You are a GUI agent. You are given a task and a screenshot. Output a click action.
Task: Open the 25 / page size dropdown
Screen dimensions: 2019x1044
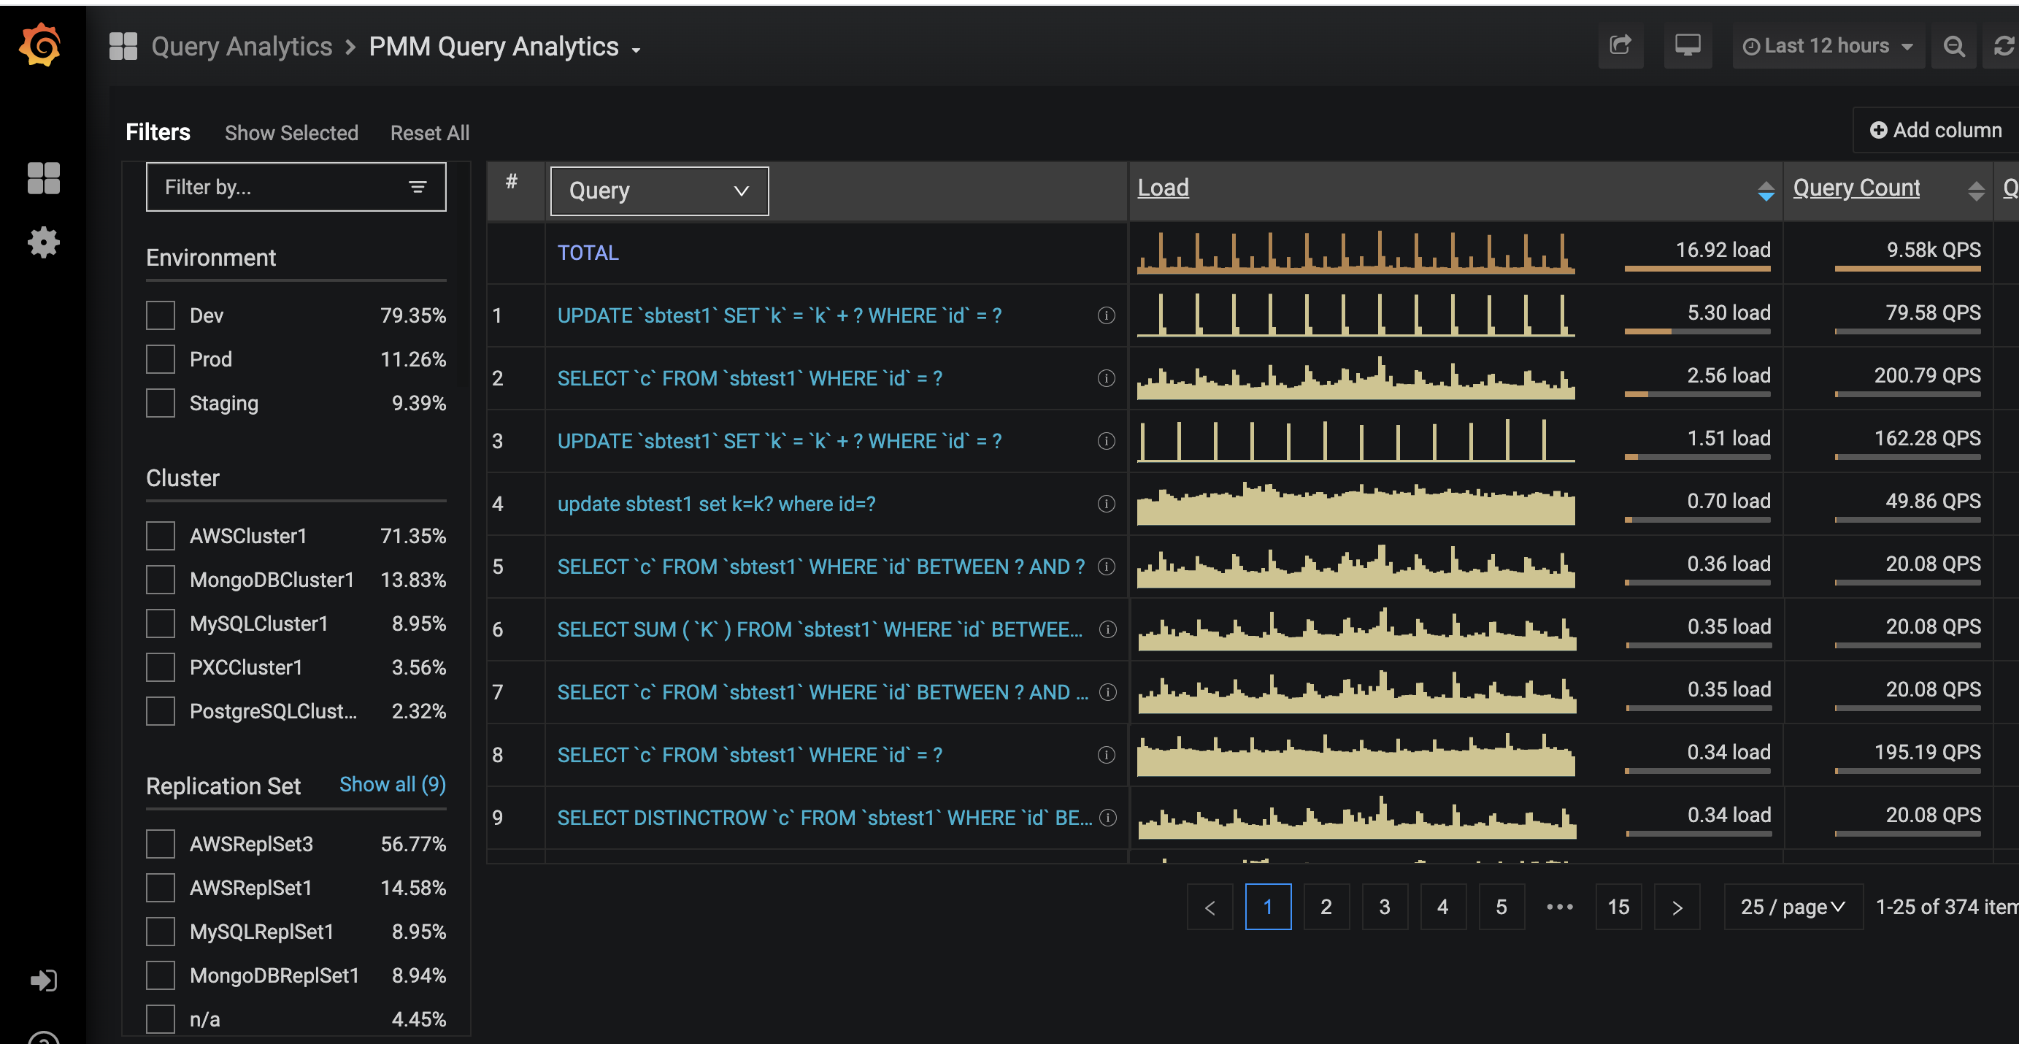click(x=1792, y=907)
